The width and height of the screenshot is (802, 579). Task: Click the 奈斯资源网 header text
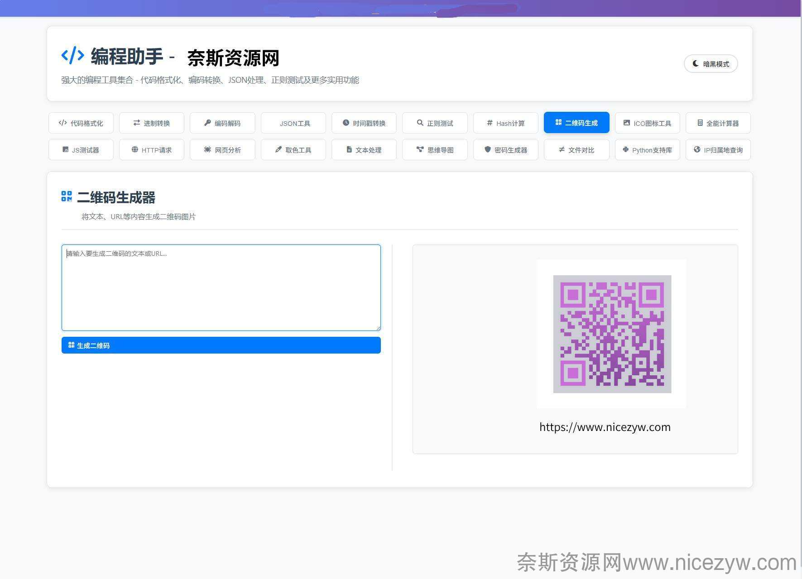coord(233,58)
